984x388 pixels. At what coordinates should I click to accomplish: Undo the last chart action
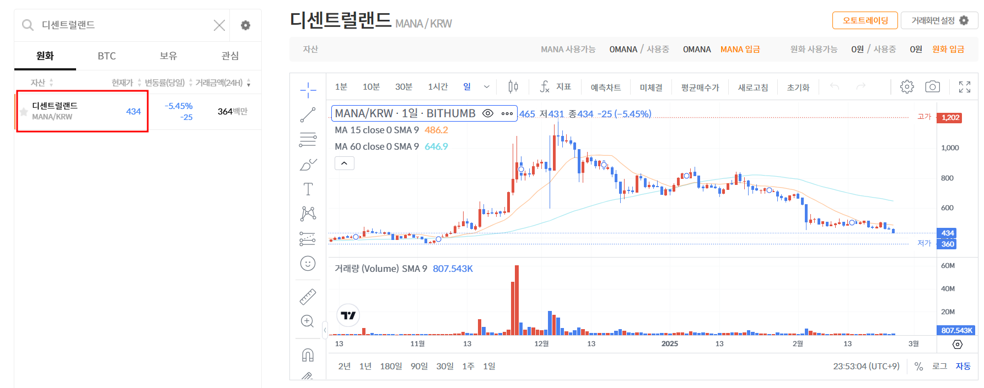835,86
